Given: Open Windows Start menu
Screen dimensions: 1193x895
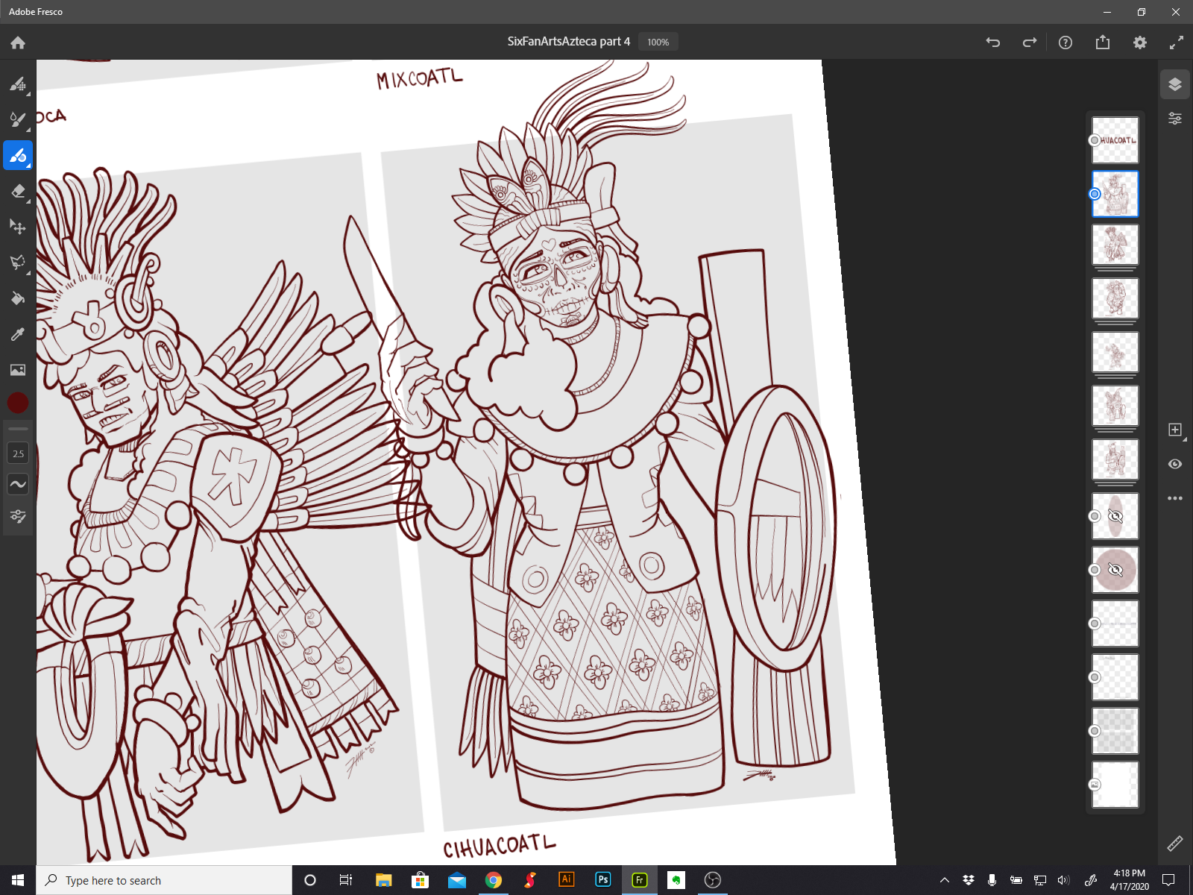Looking at the screenshot, I should [x=18, y=880].
